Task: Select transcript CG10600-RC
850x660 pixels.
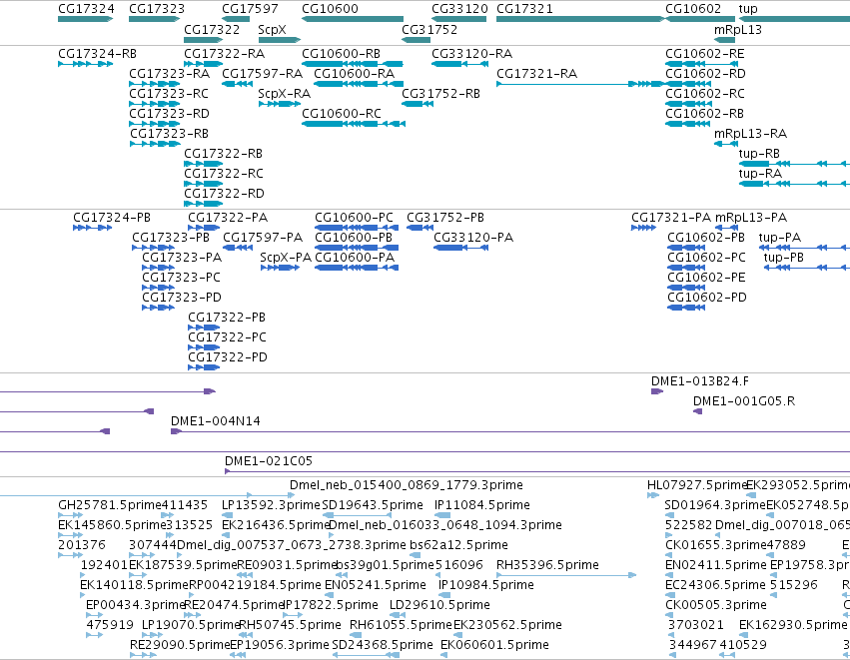Action: [342, 114]
